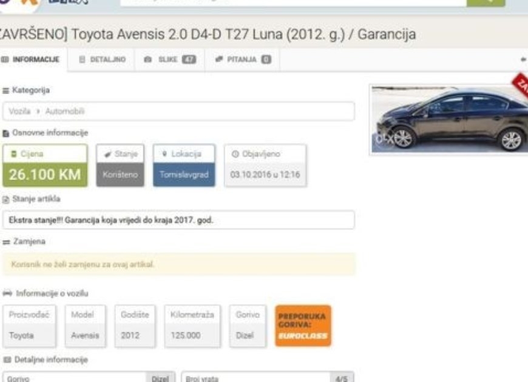The height and width of the screenshot is (382, 528).
Task: Click the PITANJA count badge showing 0
Action: pos(266,59)
